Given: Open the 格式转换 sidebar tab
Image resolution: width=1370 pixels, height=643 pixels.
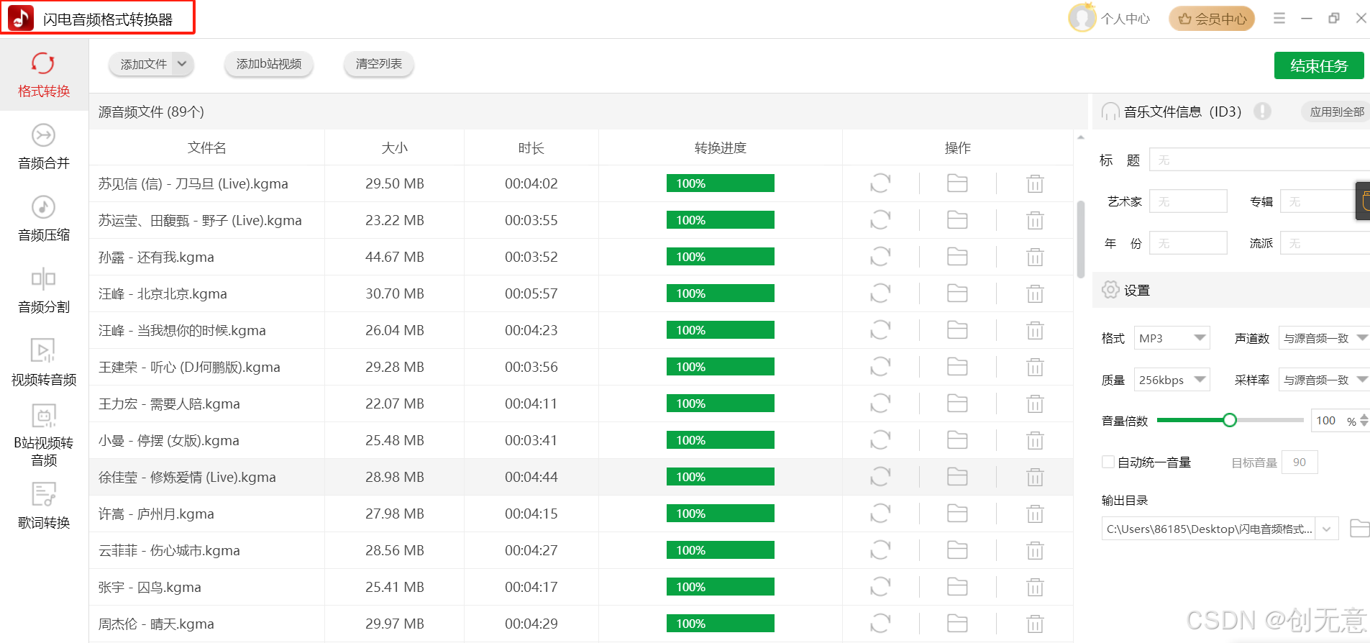Looking at the screenshot, I should click(44, 75).
